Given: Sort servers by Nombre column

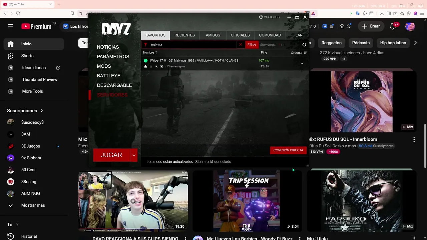Looking at the screenshot, I should [150, 53].
